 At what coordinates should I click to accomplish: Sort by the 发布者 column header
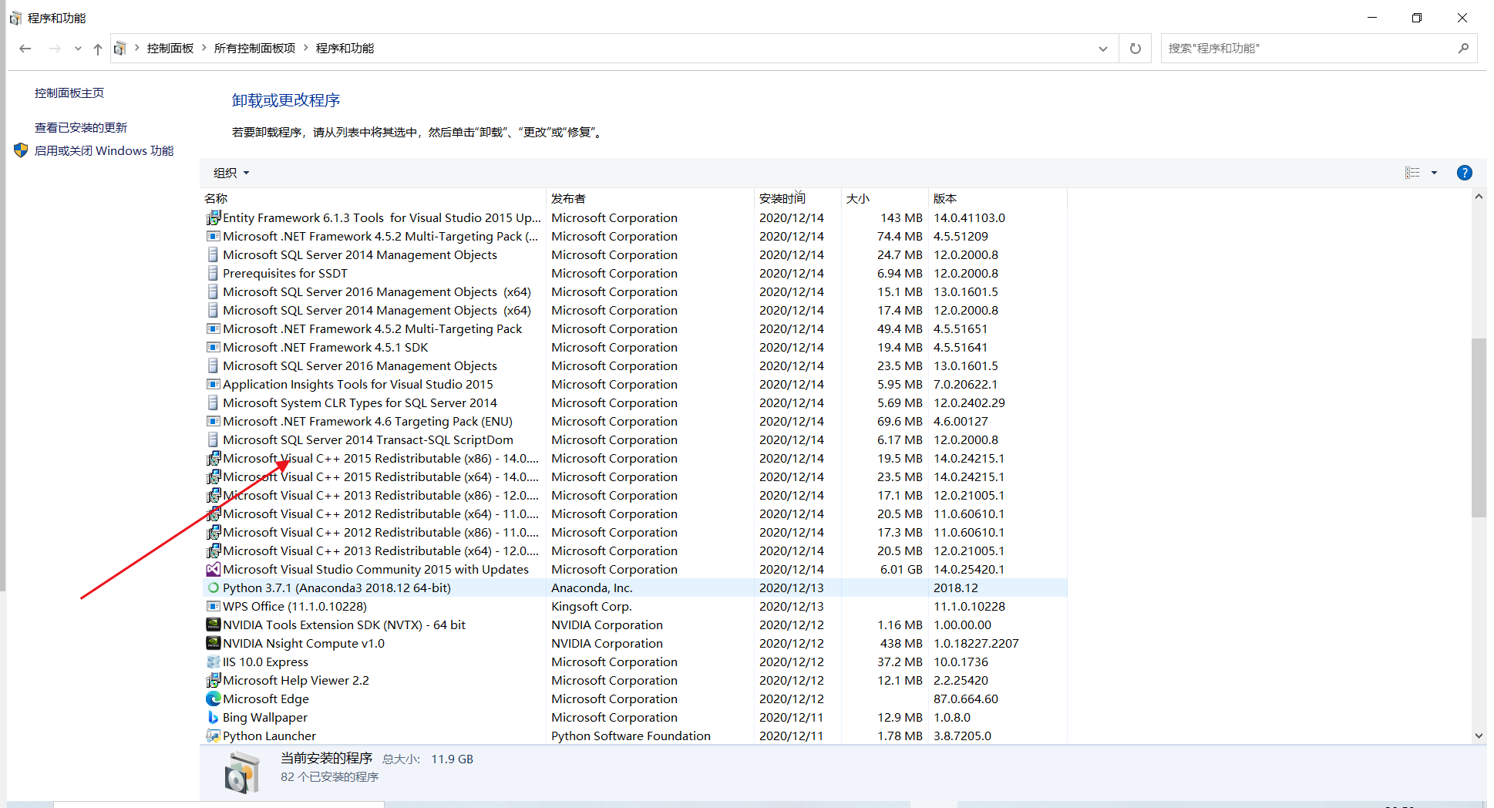coord(650,198)
